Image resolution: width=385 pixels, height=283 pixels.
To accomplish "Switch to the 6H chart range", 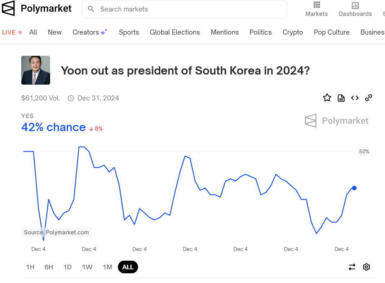I will 49,267.
